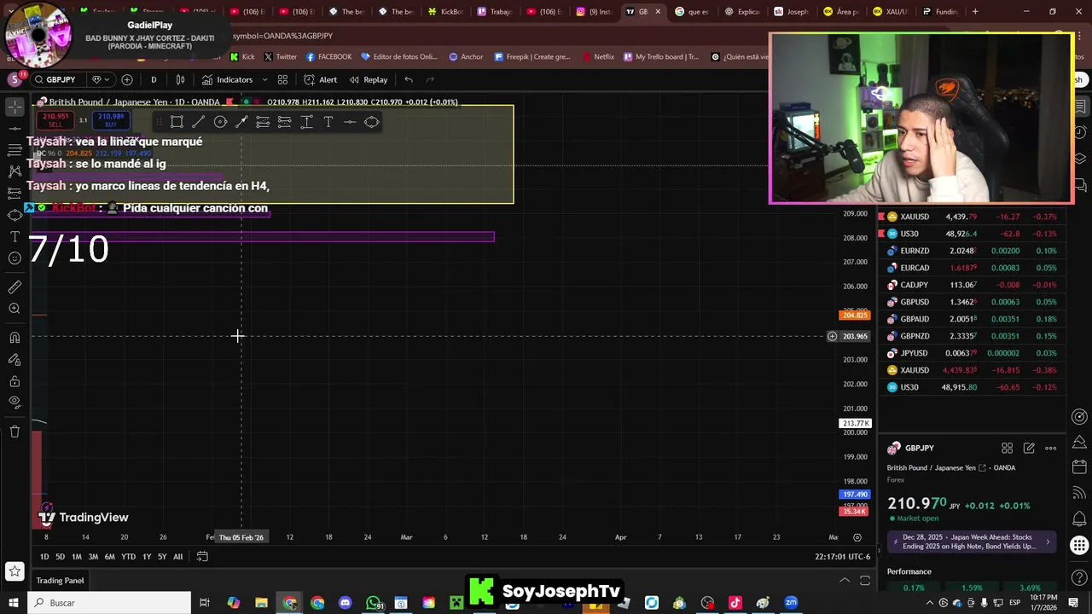Open the candlestick chart type icon

point(180,79)
